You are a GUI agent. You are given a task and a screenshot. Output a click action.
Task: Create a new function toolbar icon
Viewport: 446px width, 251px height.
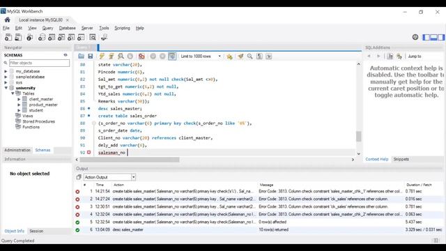[x=81, y=37]
